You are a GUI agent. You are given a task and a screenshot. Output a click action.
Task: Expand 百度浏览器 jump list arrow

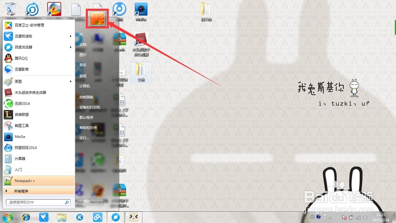tap(71, 47)
